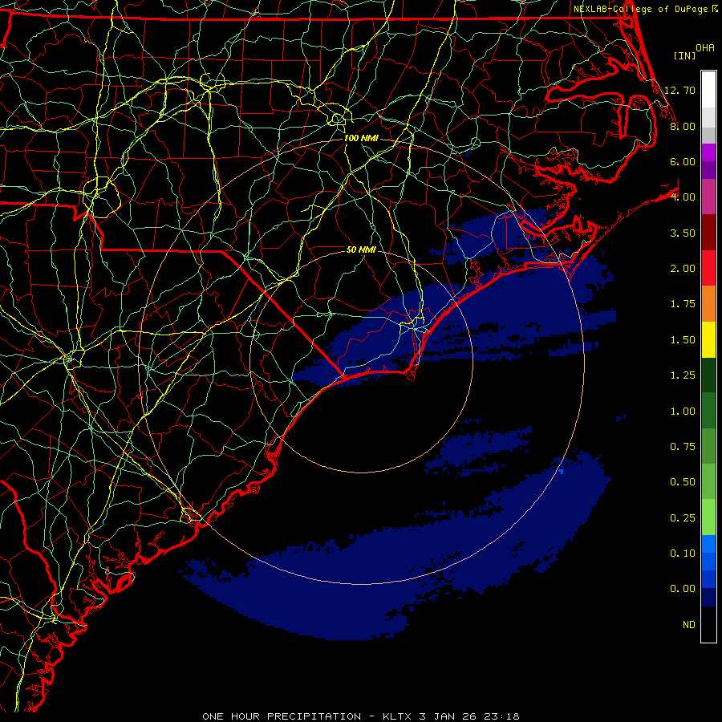Click the pink legend swatch beside 4.00
The height and width of the screenshot is (722, 722).
click(x=708, y=197)
